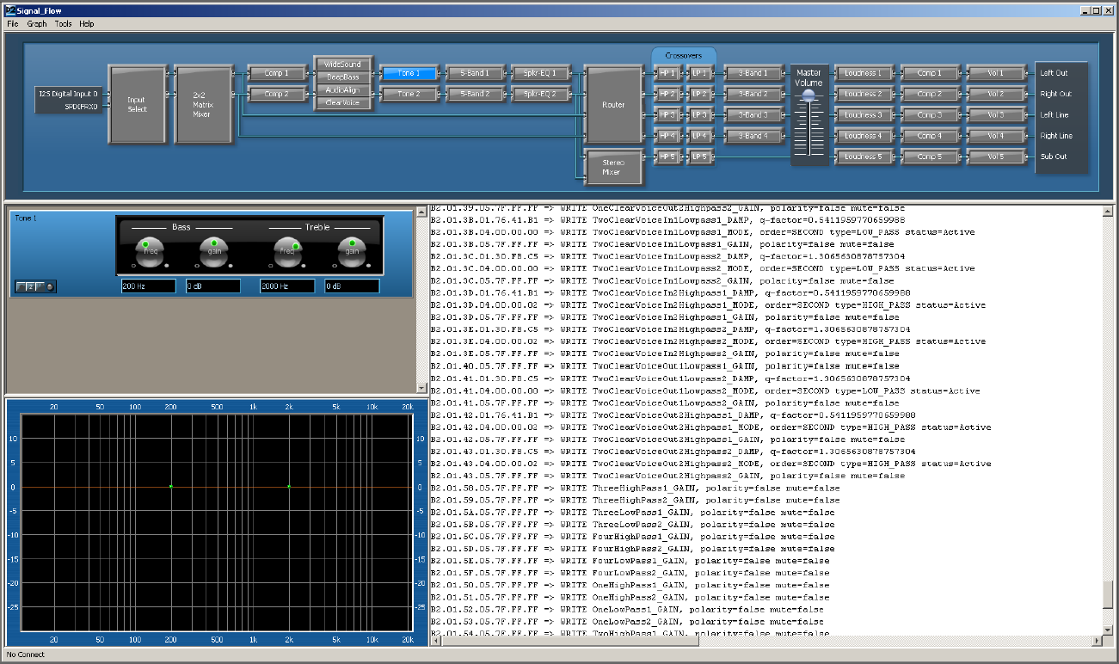This screenshot has height=664, width=1119.
Task: Click the Tone 2 block
Action: pyautogui.click(x=409, y=94)
